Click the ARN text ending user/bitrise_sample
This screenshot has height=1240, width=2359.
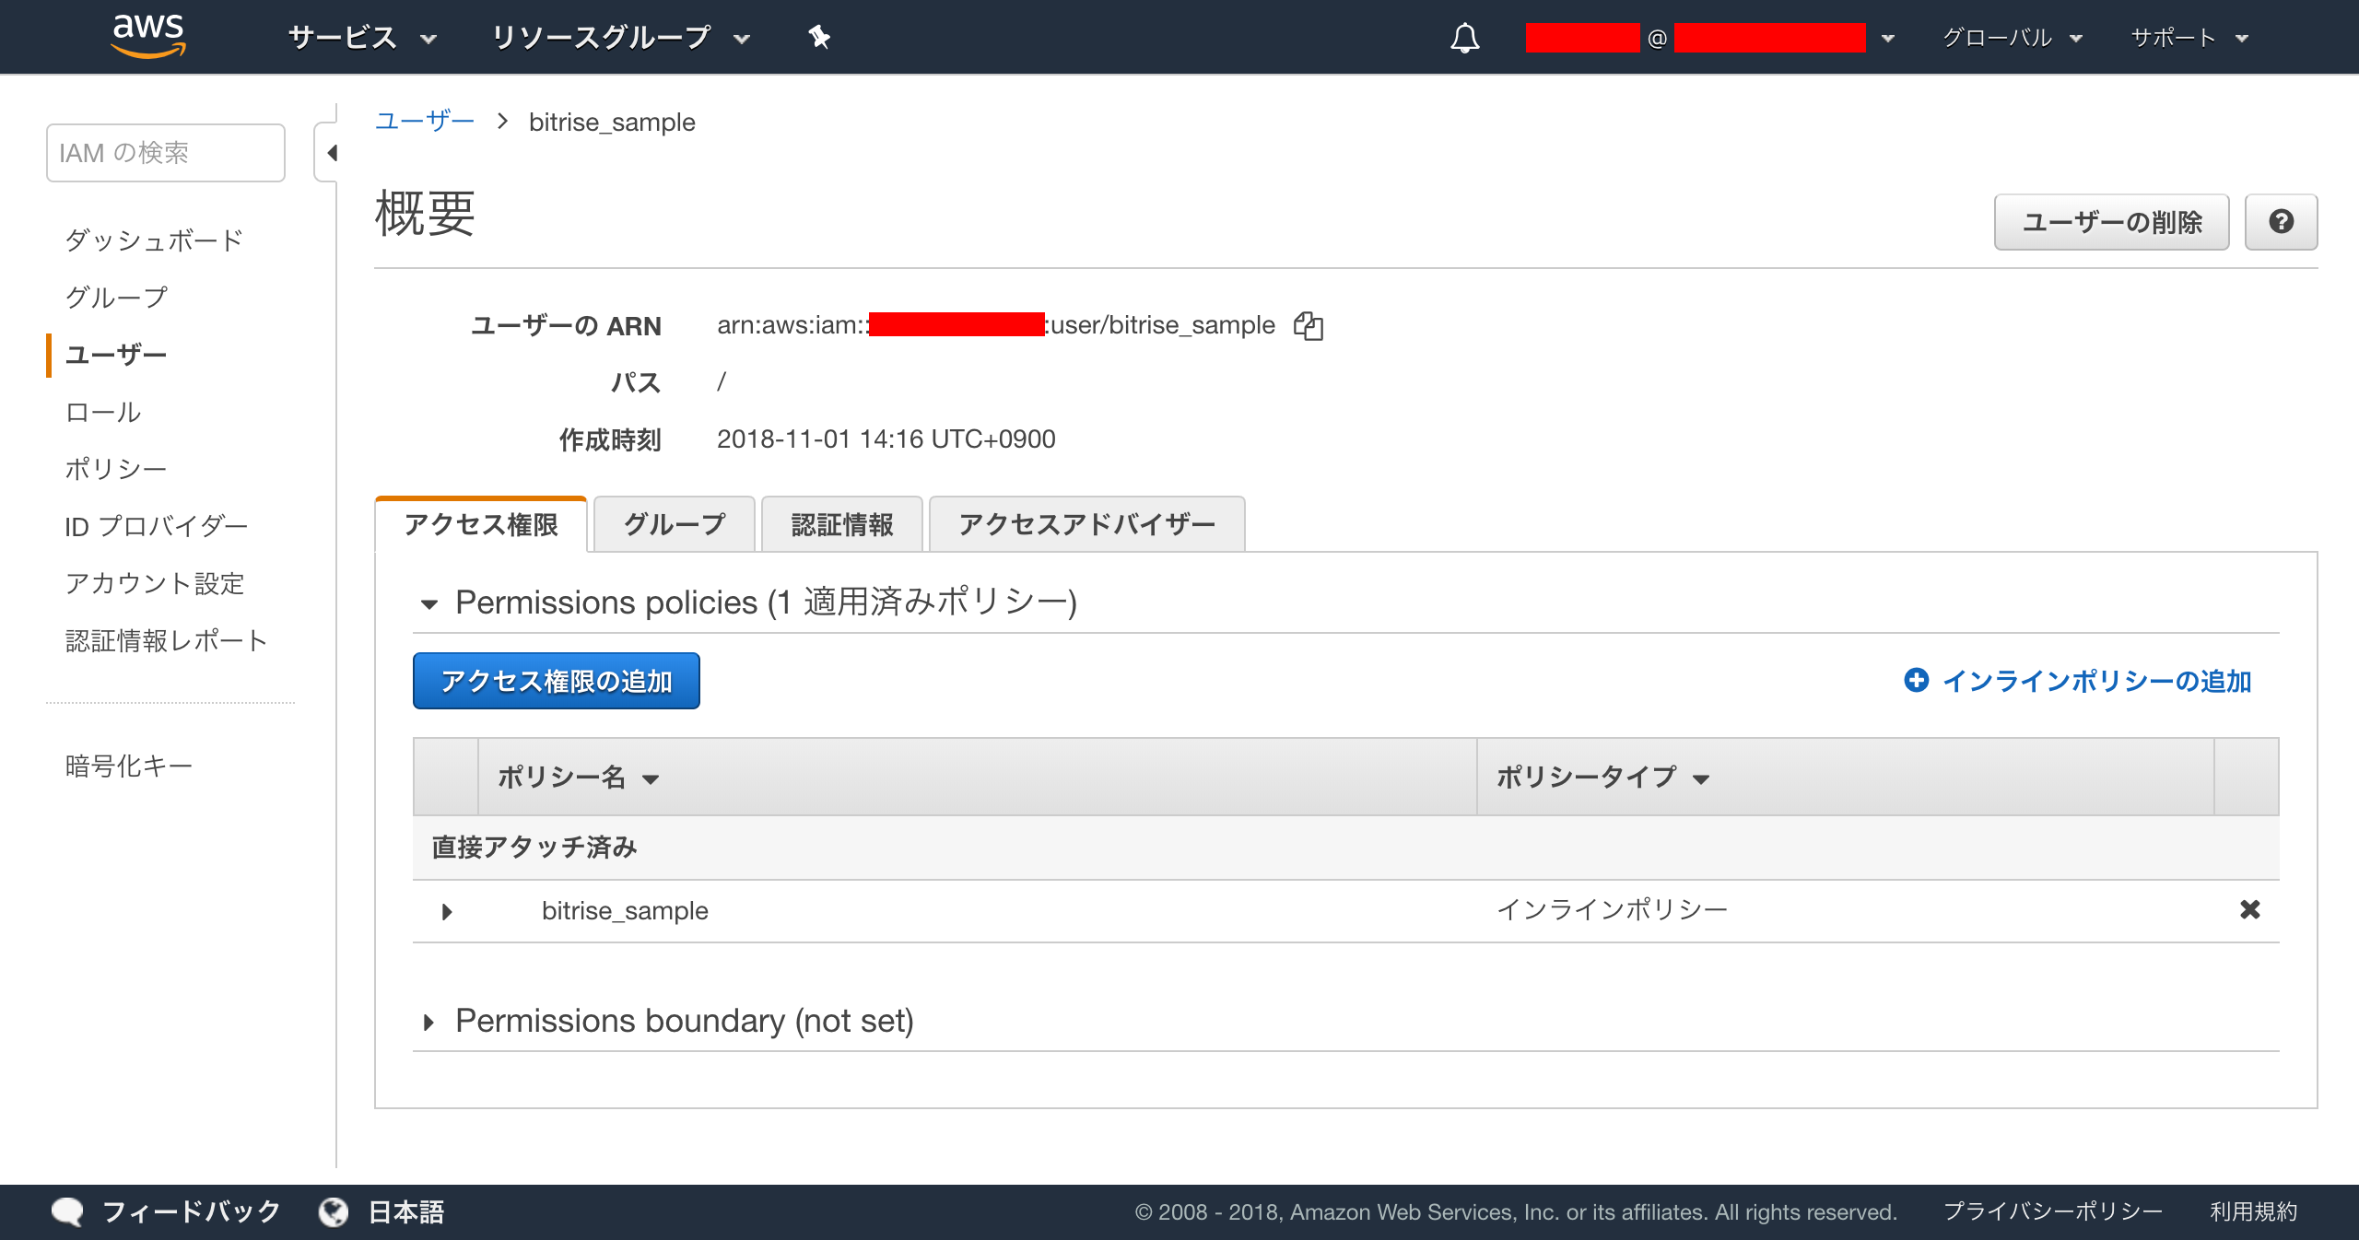pyautogui.click(x=996, y=324)
